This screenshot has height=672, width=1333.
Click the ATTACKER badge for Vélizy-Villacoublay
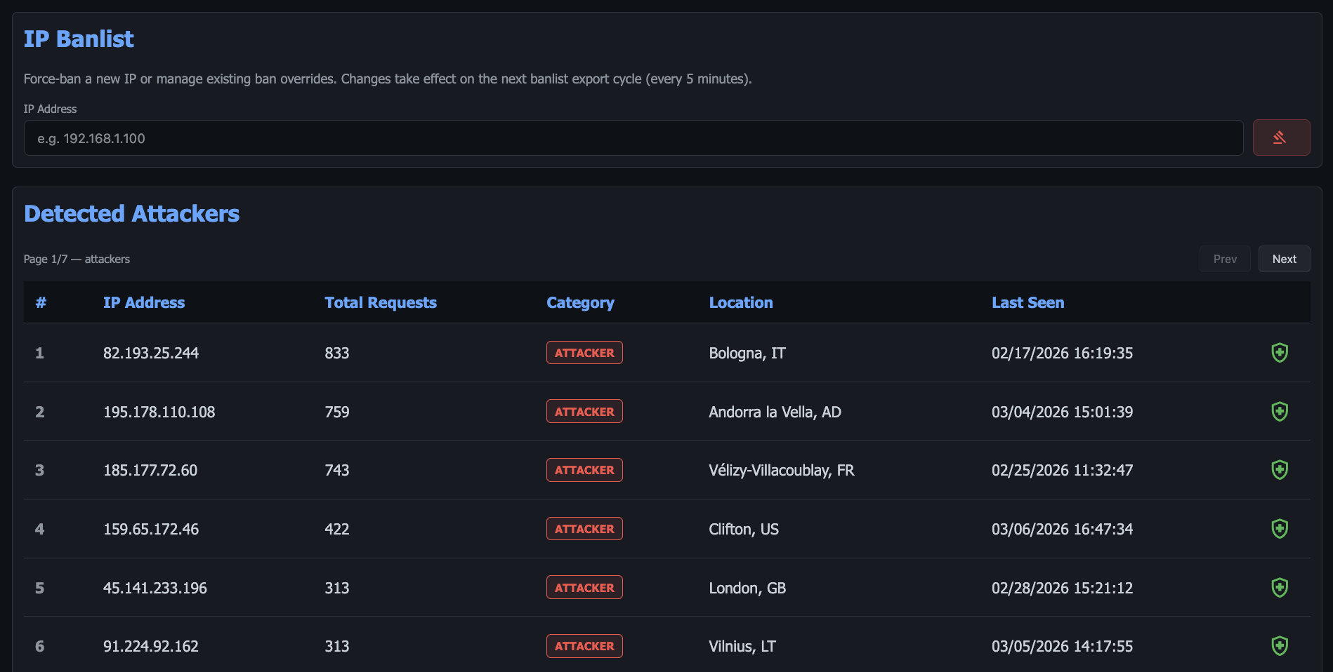pyautogui.click(x=584, y=470)
